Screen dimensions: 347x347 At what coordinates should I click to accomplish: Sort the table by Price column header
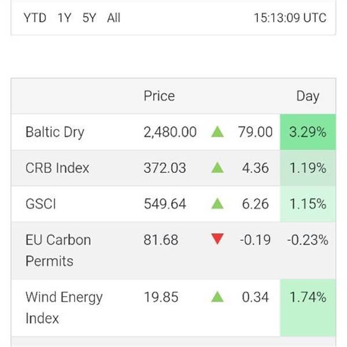tap(159, 96)
